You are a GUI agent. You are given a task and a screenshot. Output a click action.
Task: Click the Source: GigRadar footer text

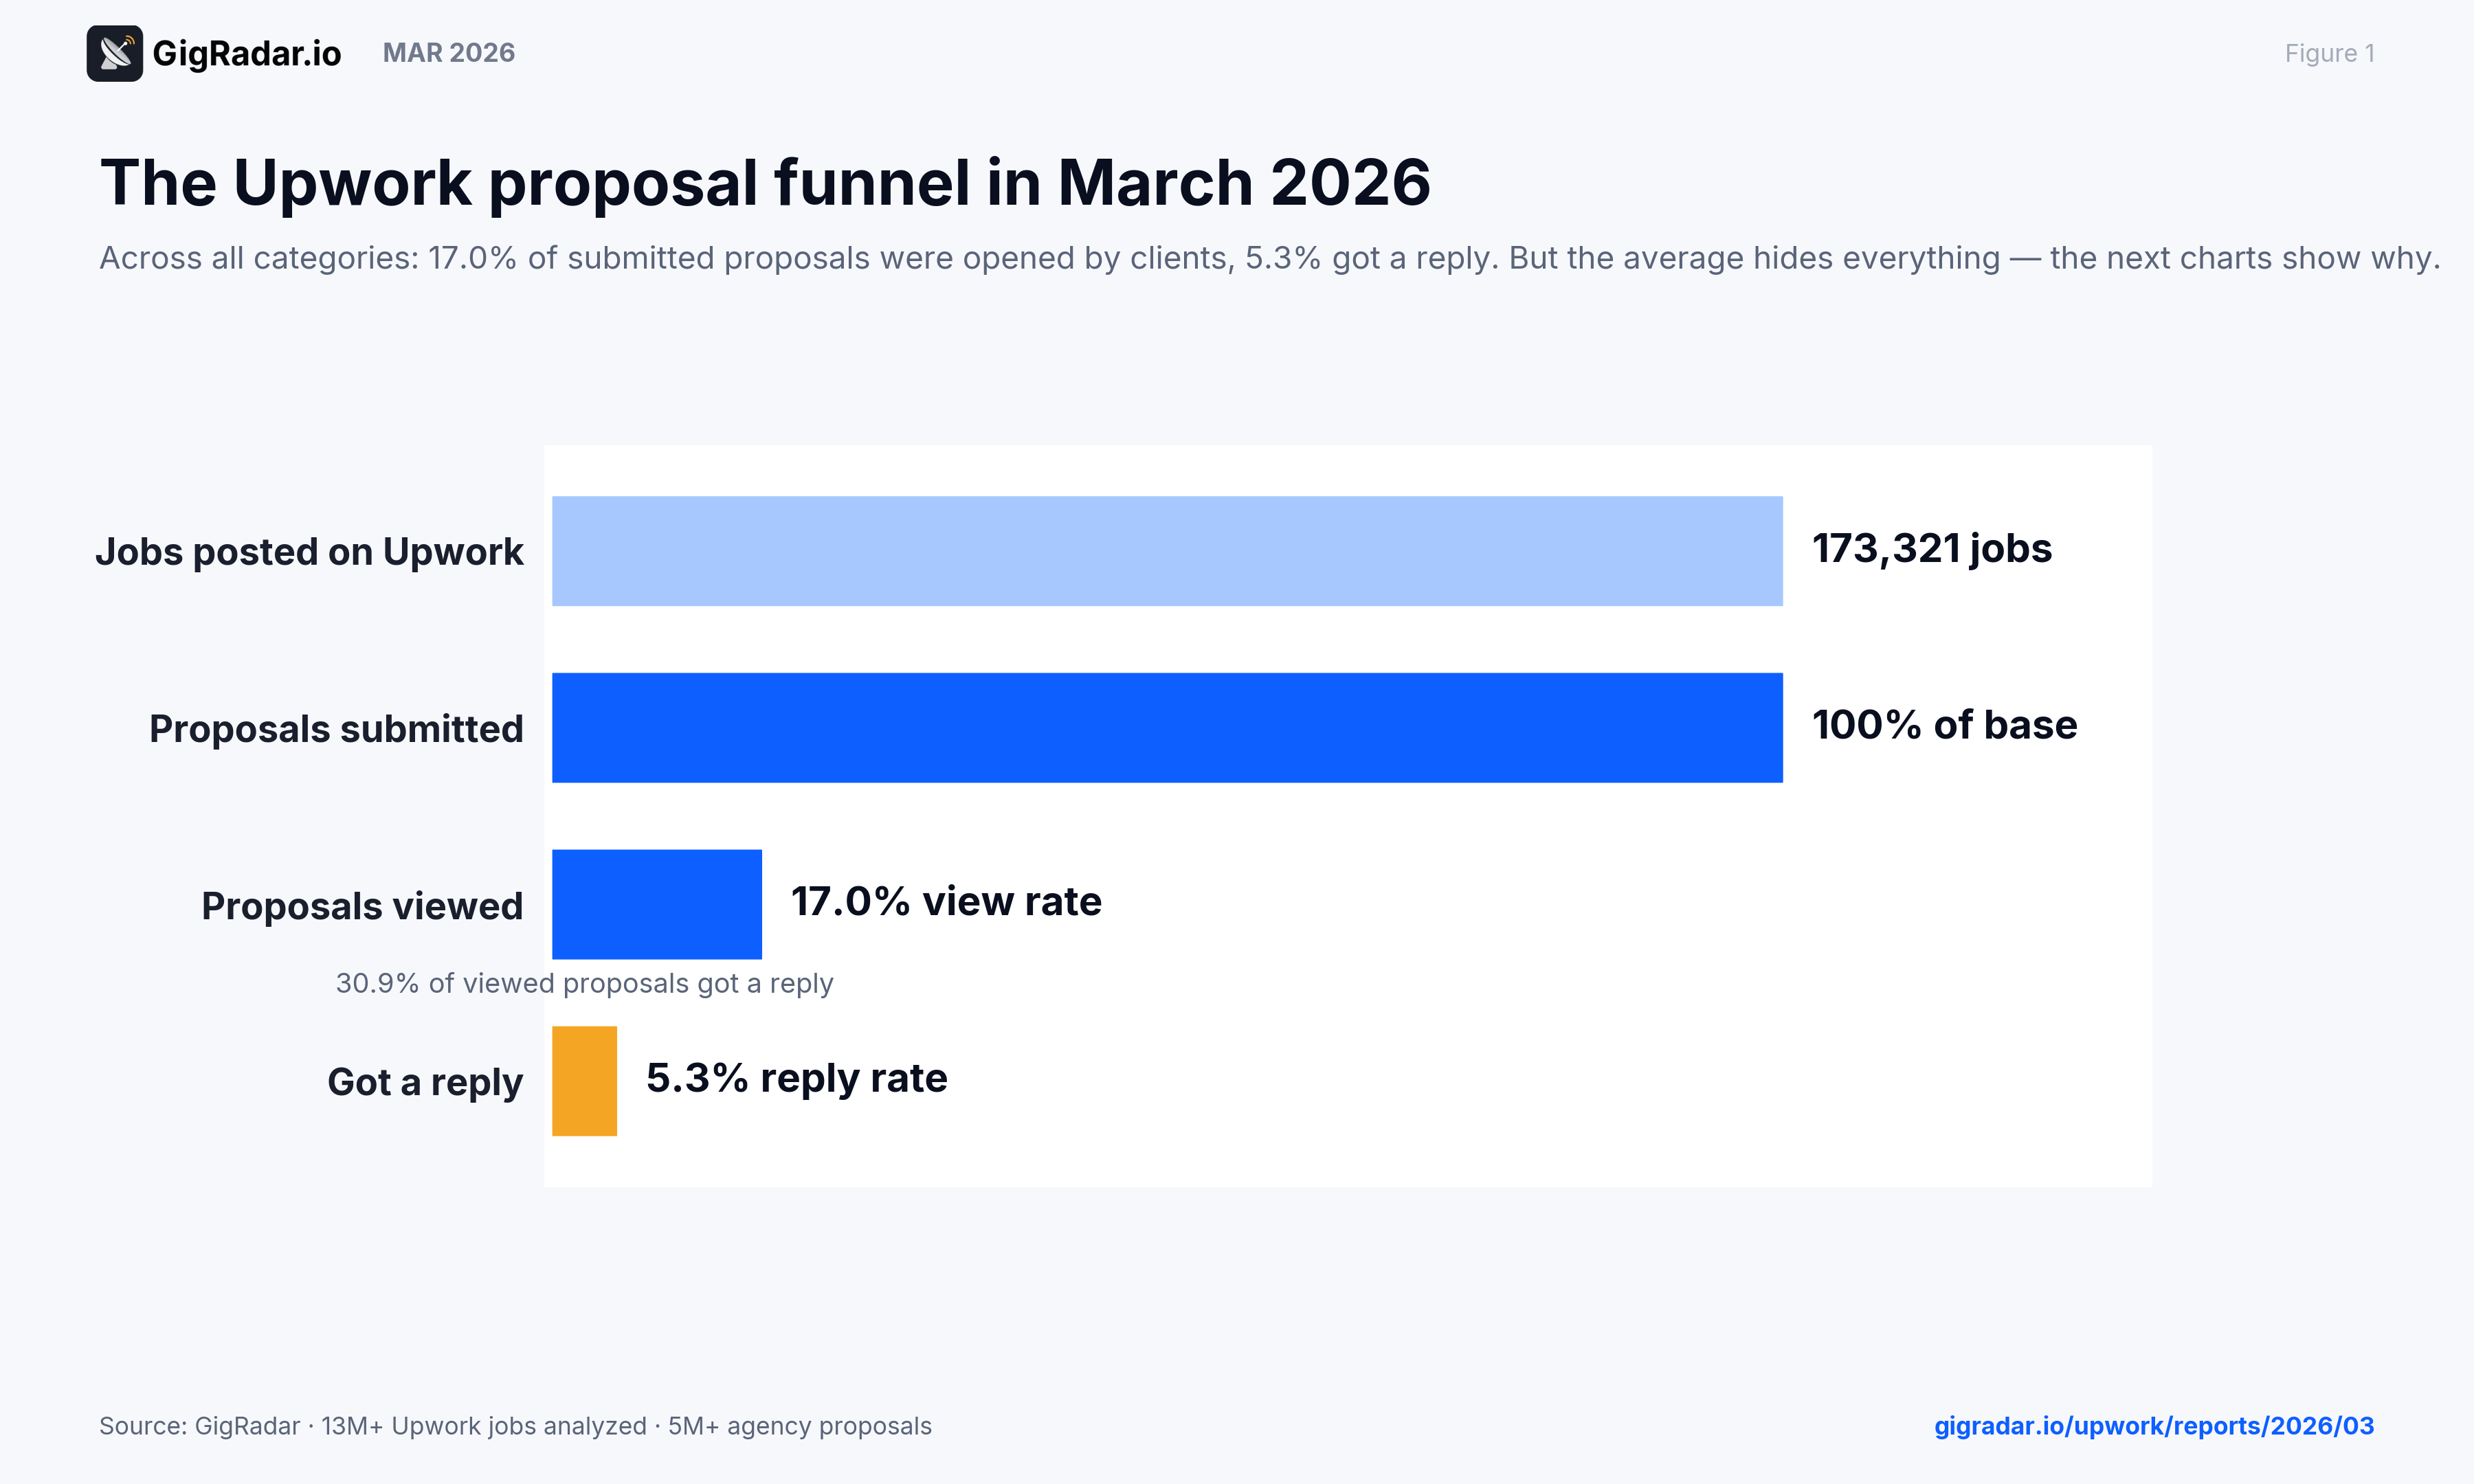tap(515, 1425)
